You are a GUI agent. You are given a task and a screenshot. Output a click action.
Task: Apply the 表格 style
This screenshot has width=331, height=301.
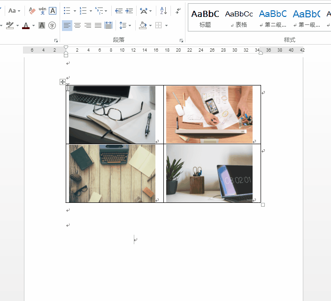click(x=239, y=19)
